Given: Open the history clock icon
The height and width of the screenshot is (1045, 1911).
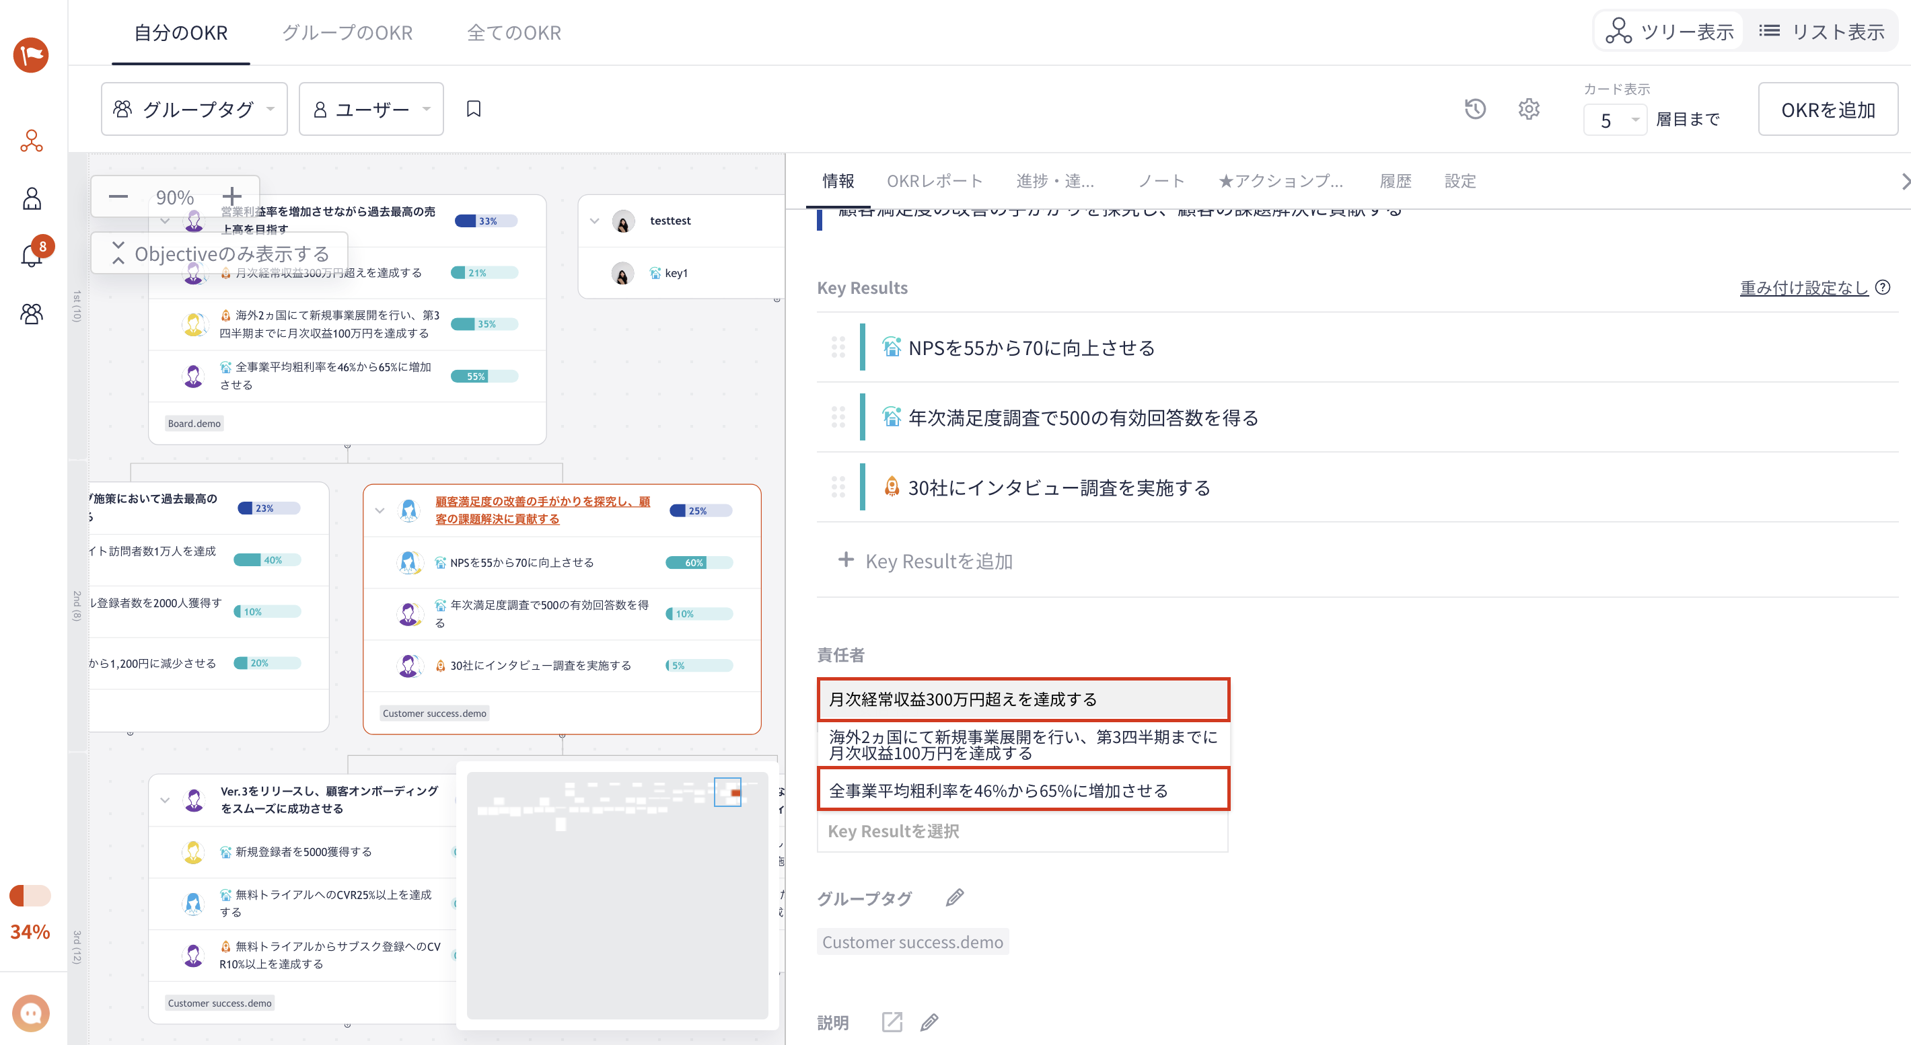Looking at the screenshot, I should coord(1475,109).
